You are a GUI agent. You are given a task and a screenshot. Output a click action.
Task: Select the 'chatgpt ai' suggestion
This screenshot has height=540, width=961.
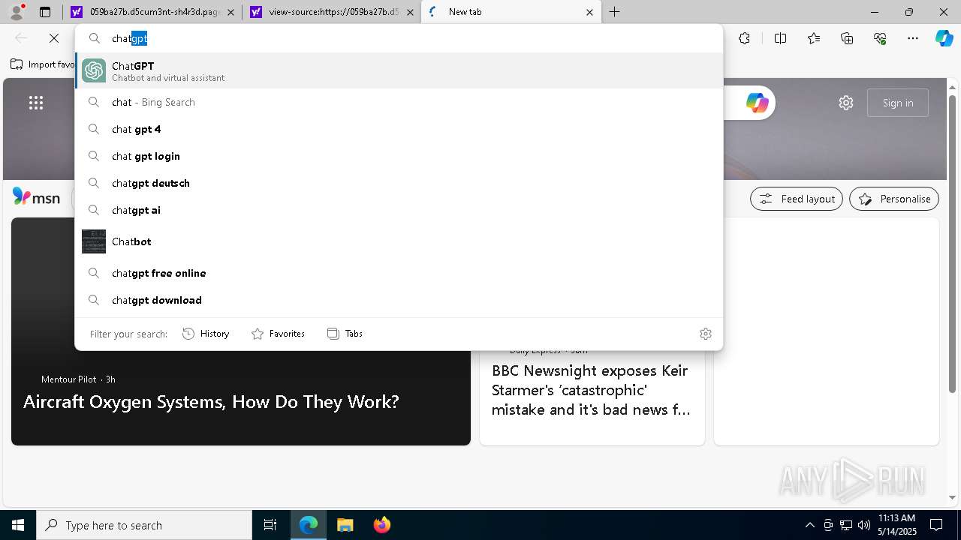tap(399, 210)
